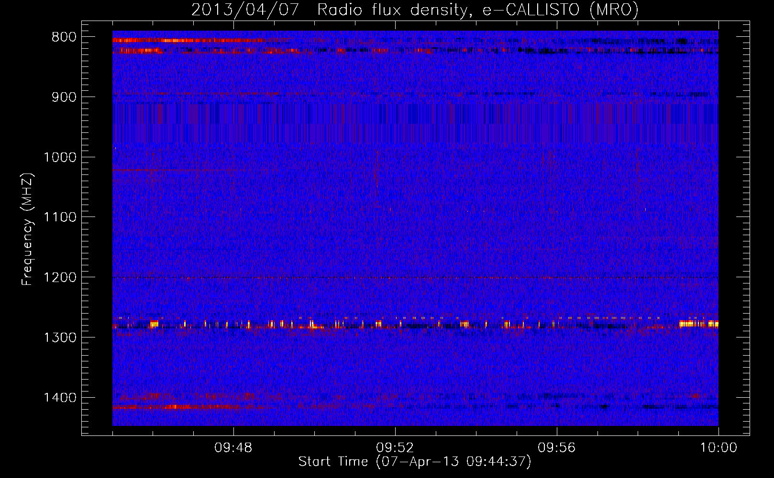Screen dimensions: 774x478
Task: Click the 10:00 time tick label
Action: pos(719,448)
